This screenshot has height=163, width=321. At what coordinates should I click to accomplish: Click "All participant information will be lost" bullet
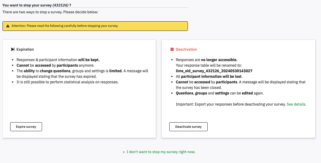209,77
